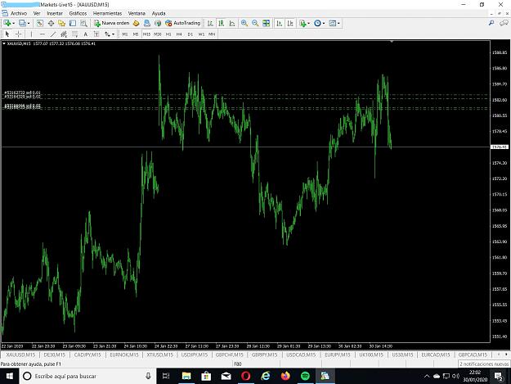Viewport: 511px width, 384px height.
Task: Expand the Indicators dropdown arrow
Action: 308,23
